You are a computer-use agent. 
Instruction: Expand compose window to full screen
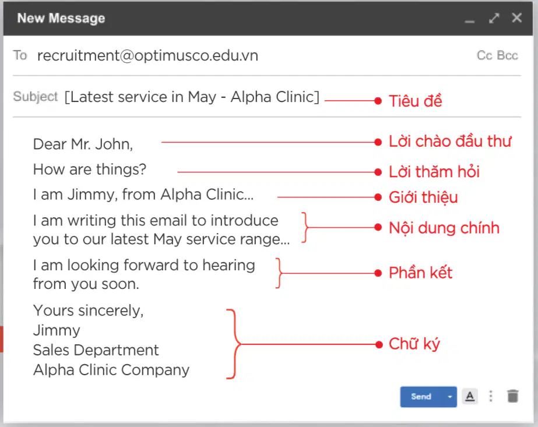[x=494, y=18]
